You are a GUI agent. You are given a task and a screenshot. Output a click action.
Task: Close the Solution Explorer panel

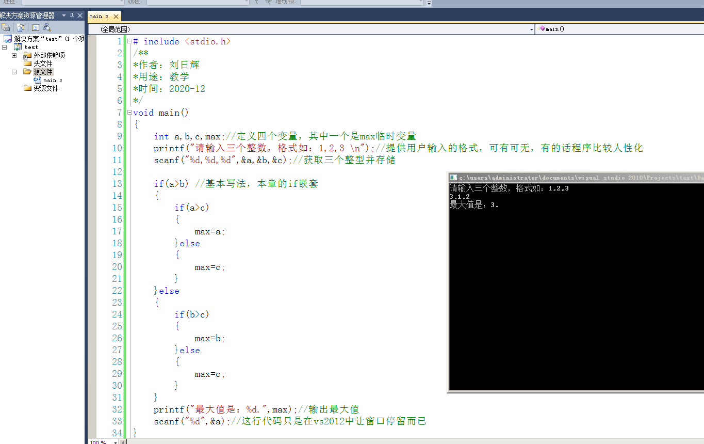[x=80, y=15]
